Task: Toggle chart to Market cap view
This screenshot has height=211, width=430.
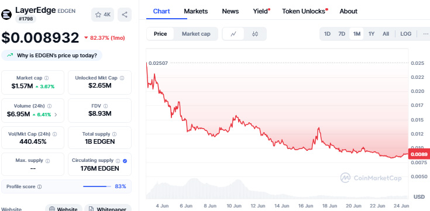Action: click(196, 34)
